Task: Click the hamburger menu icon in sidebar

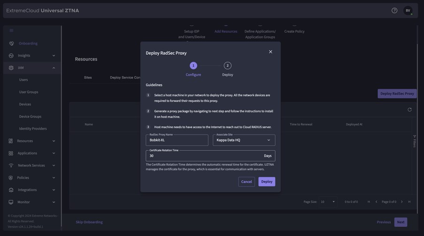Action: 11,30
